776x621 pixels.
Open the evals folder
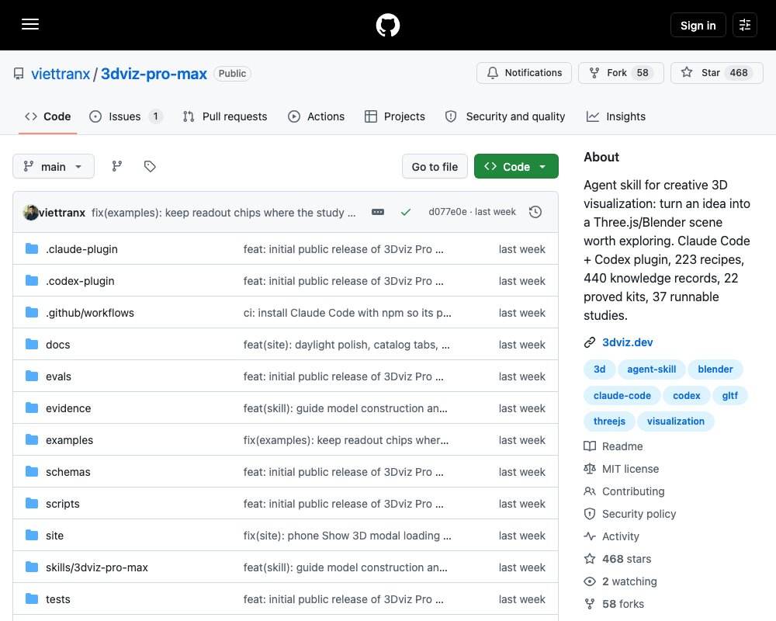58,376
